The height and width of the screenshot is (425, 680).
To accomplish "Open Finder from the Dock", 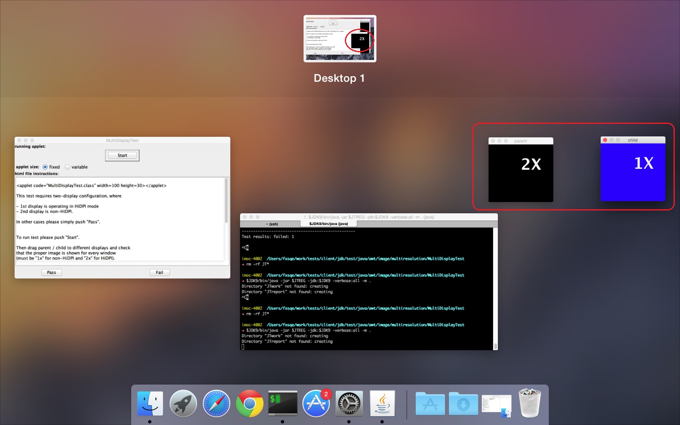I will click(150, 404).
